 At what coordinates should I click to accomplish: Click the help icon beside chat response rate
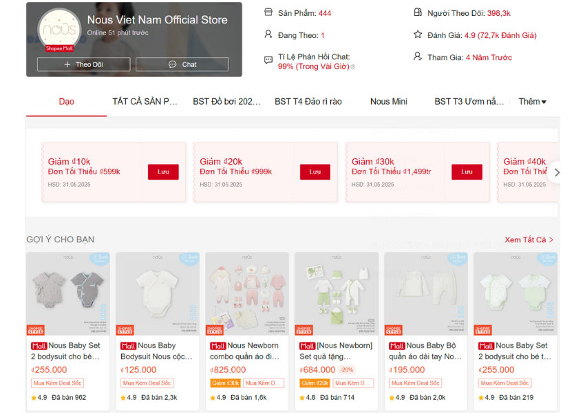[x=353, y=67]
